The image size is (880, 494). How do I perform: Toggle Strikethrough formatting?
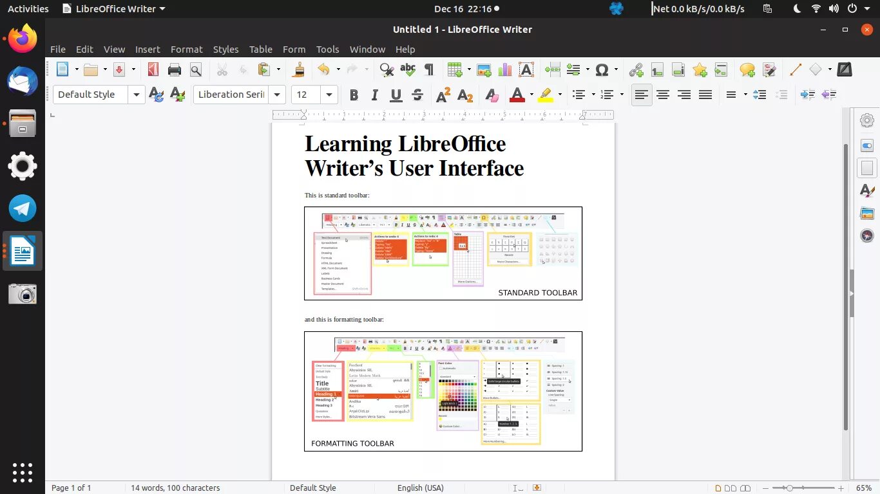[x=417, y=95]
